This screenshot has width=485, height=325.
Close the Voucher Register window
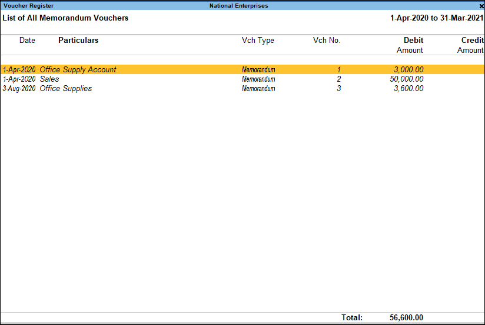[x=481, y=6]
